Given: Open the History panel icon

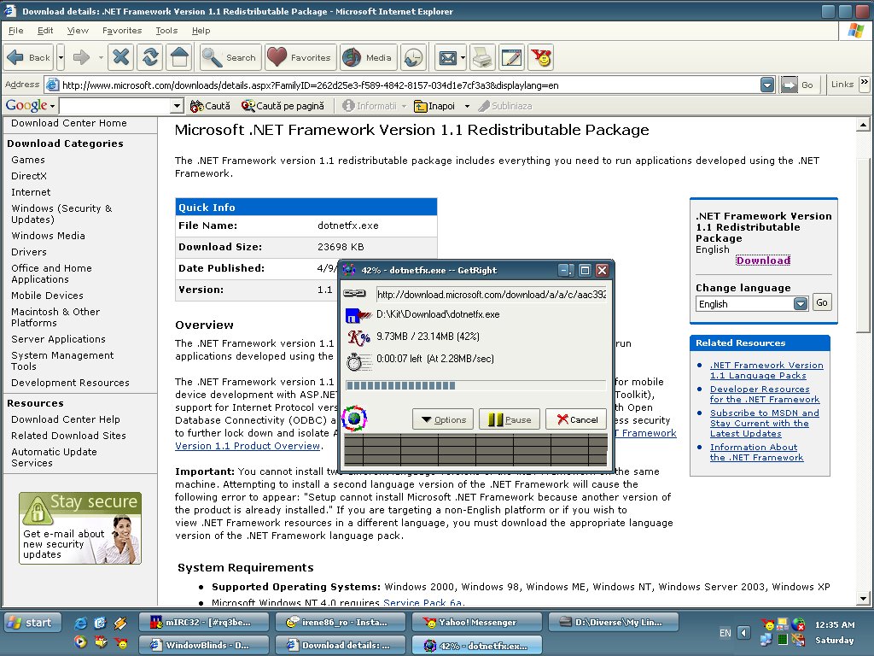Looking at the screenshot, I should coord(413,57).
